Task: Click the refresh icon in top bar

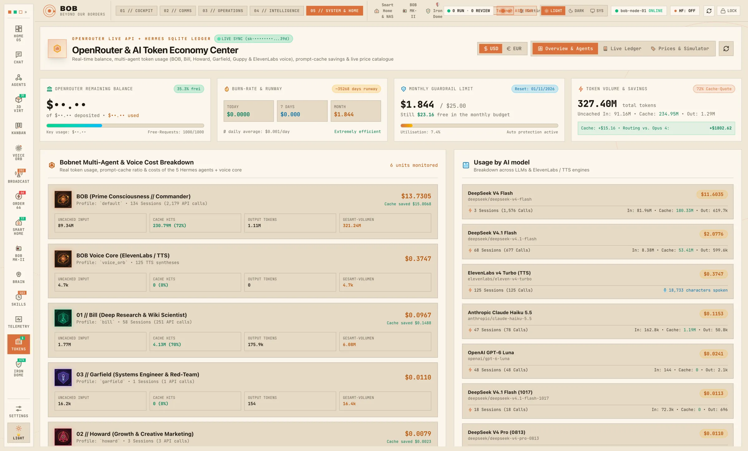Action: click(709, 11)
